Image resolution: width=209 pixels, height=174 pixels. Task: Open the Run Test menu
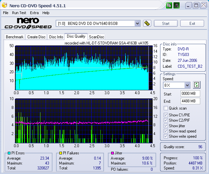(19, 13)
